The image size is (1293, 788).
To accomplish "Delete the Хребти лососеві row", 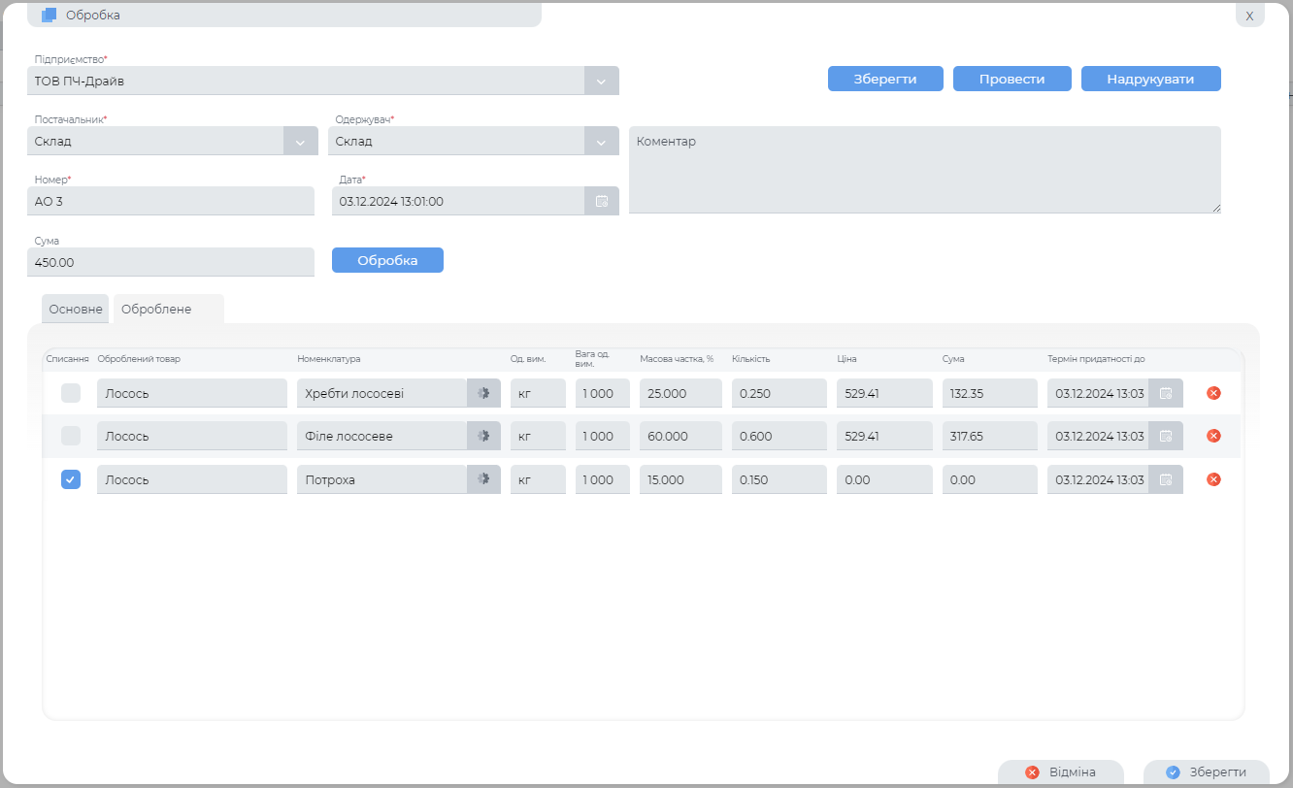I will pos(1213,393).
